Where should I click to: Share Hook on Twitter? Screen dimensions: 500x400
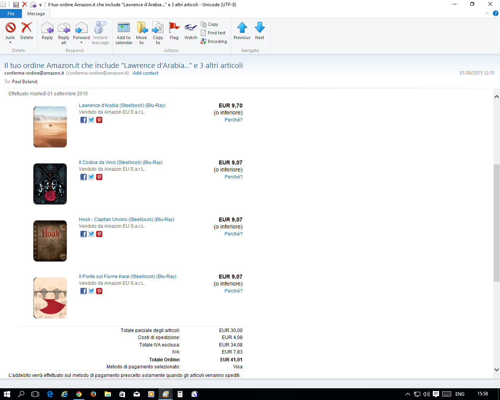91,234
